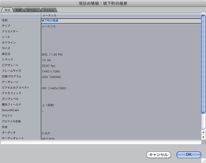Viewport: 206px width, 163px height.
Task: Click the サイズ row label
Action: [6, 48]
